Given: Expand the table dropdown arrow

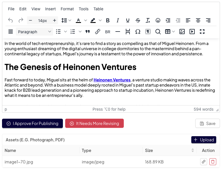Looking at the screenshot, I should click(x=173, y=32).
